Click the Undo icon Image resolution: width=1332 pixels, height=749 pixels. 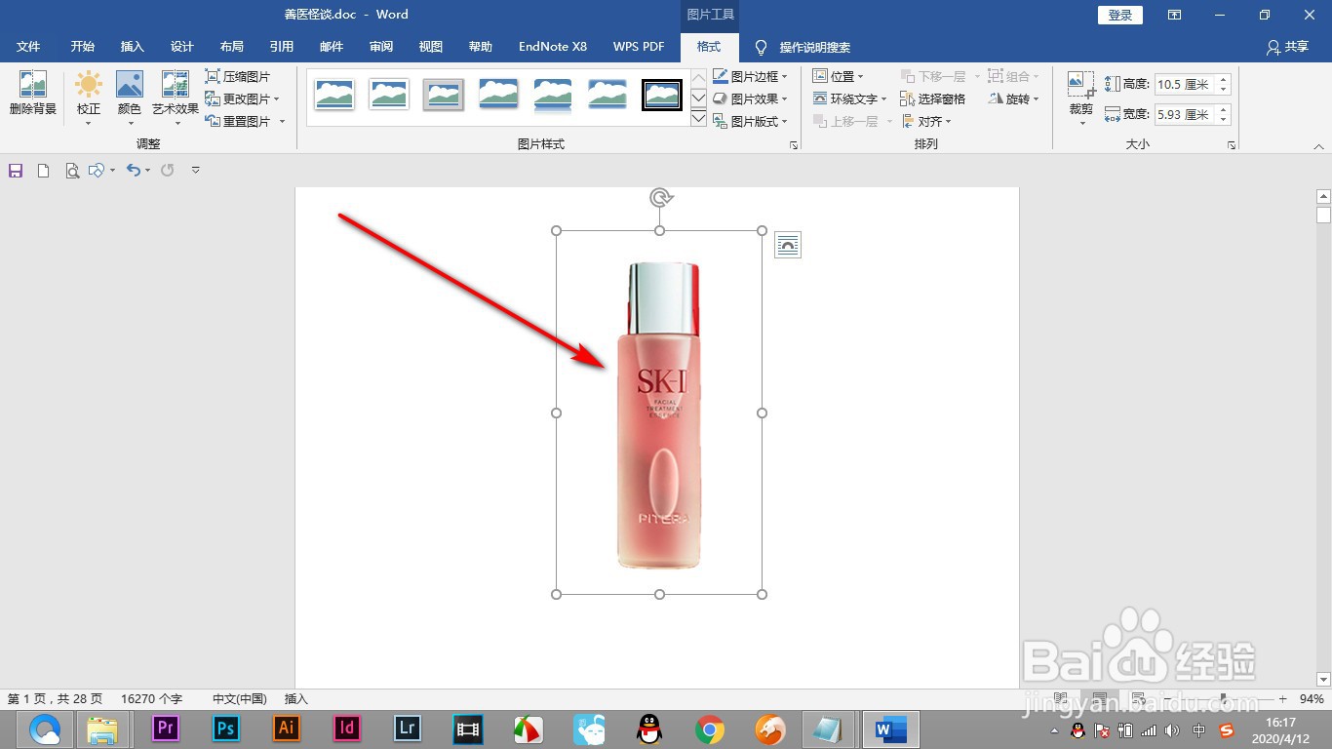click(x=134, y=171)
